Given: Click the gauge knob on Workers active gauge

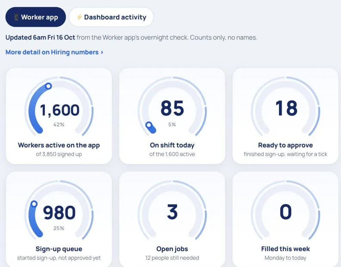Looking at the screenshot, I should (48, 86).
